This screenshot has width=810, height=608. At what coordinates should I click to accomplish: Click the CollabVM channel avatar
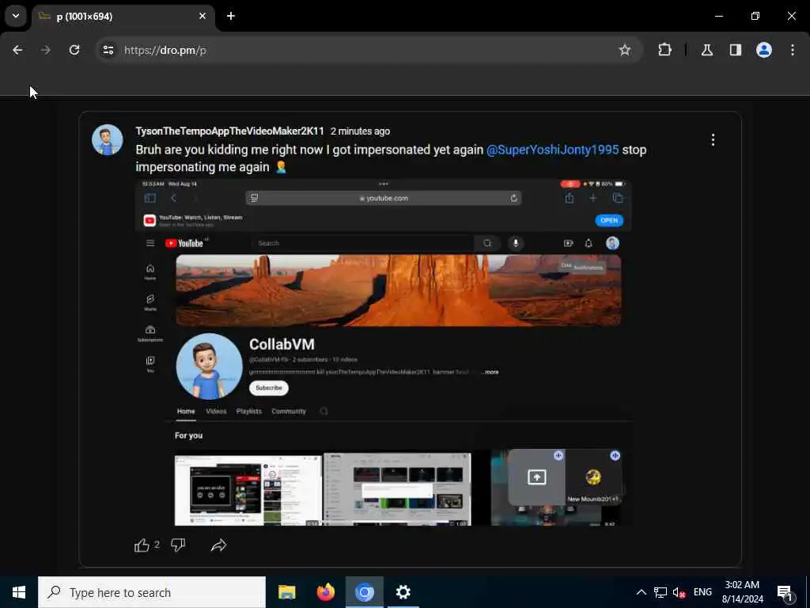209,367
